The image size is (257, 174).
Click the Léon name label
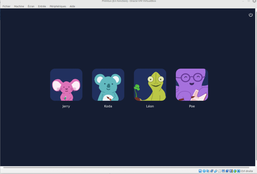point(150,106)
